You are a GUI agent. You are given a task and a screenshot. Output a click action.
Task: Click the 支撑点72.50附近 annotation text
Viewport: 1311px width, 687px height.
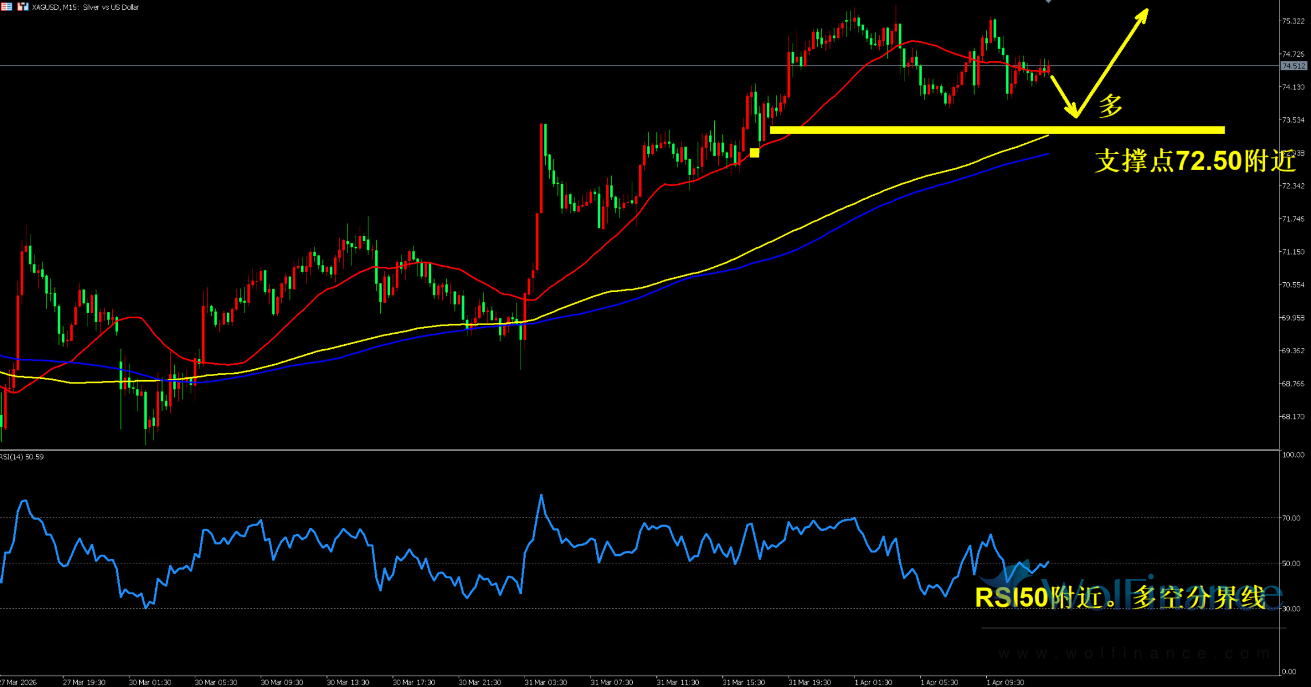tap(1194, 161)
